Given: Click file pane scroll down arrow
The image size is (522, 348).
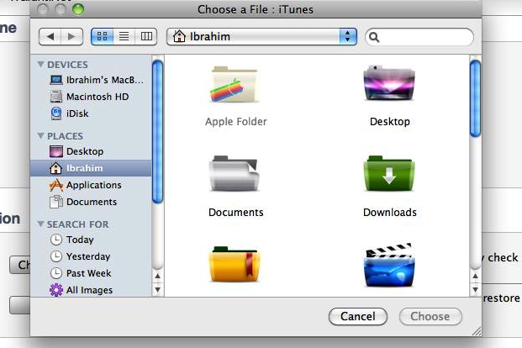Looking at the screenshot, I should point(476,290).
